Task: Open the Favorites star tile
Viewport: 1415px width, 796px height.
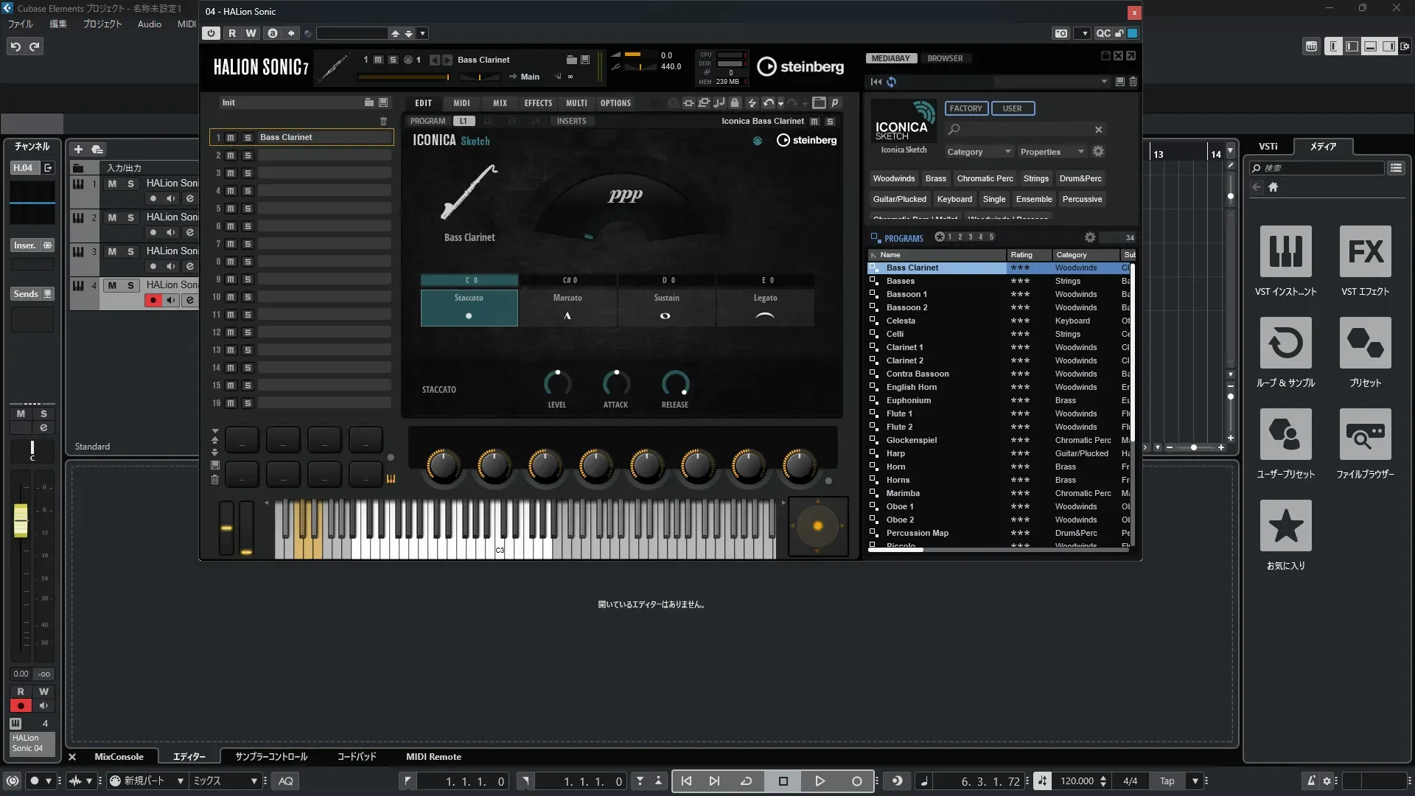Action: [x=1285, y=526]
